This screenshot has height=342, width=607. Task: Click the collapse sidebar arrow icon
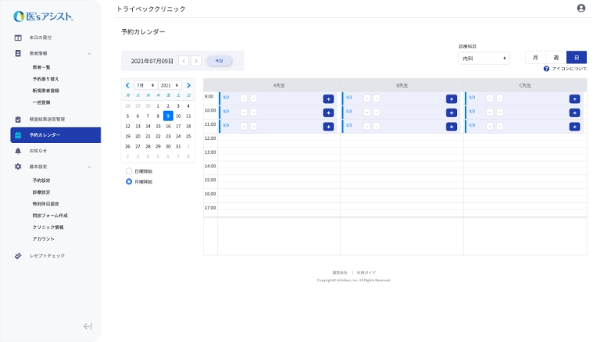(88, 326)
